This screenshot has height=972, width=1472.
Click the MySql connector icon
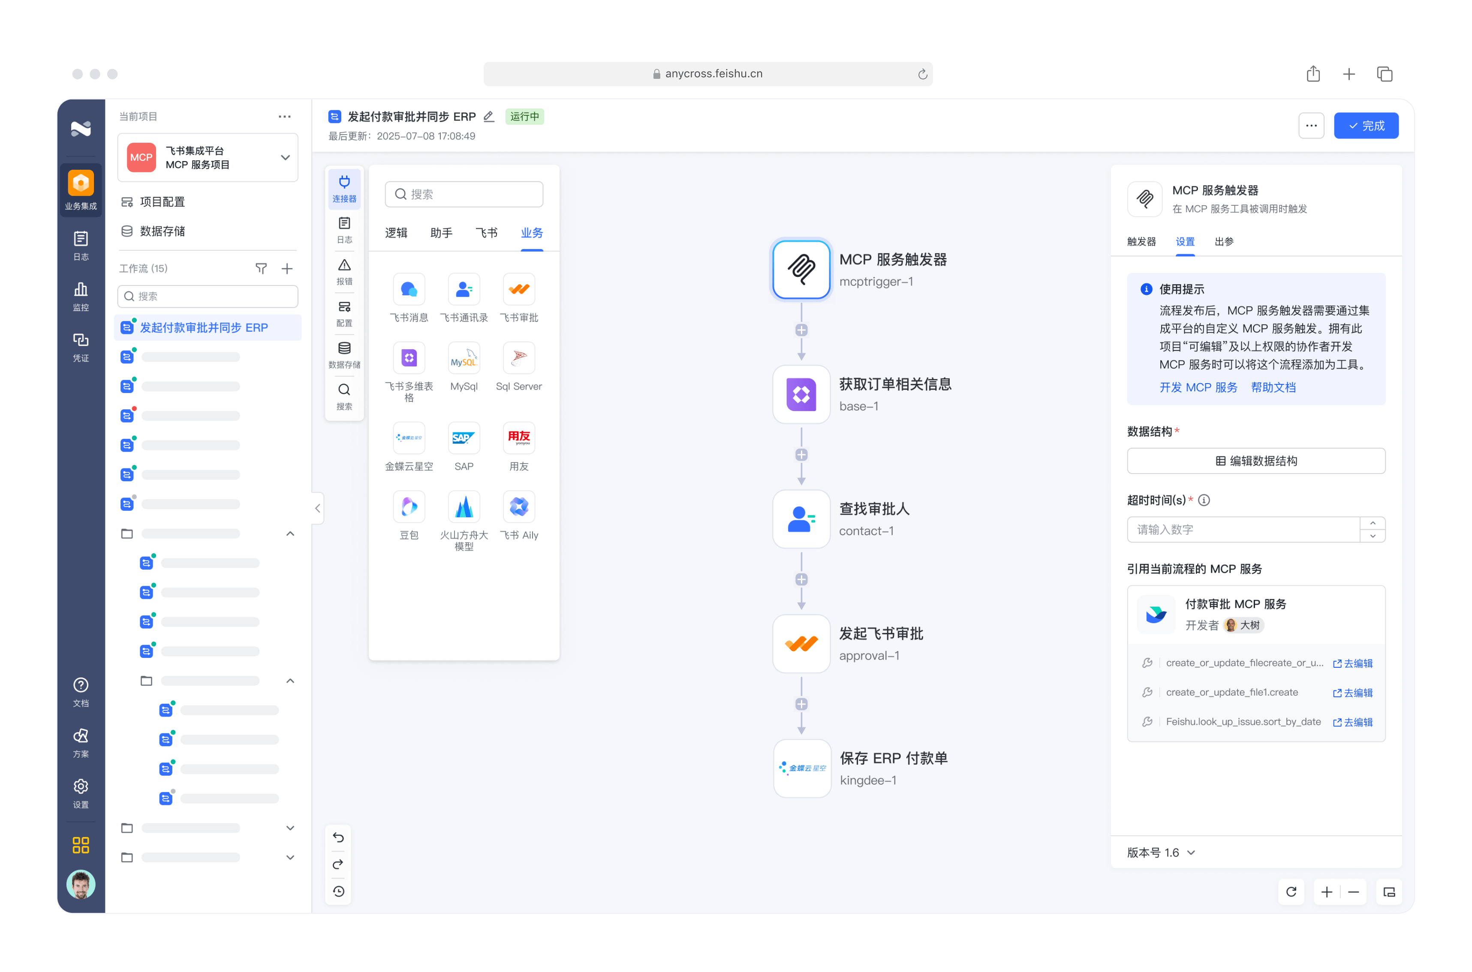(463, 358)
